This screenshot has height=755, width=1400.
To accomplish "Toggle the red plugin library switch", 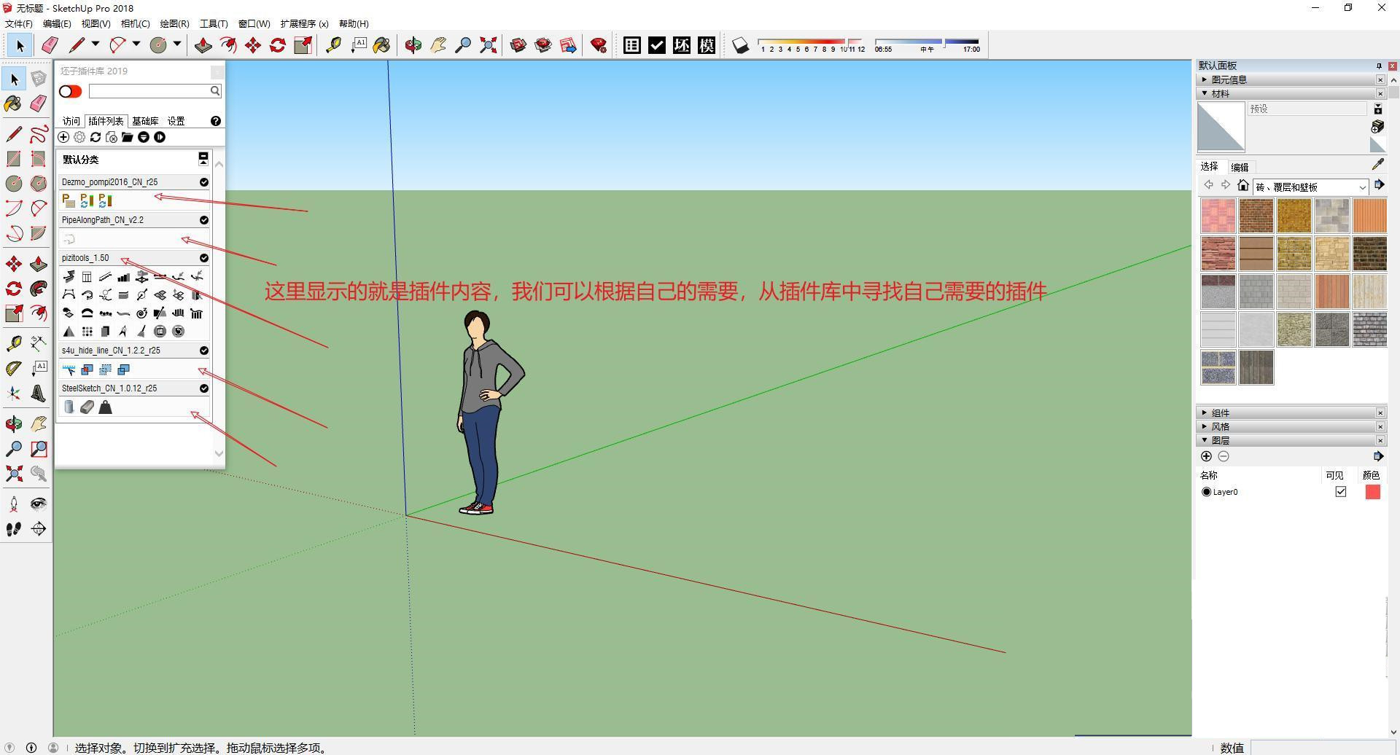I will coord(71,91).
